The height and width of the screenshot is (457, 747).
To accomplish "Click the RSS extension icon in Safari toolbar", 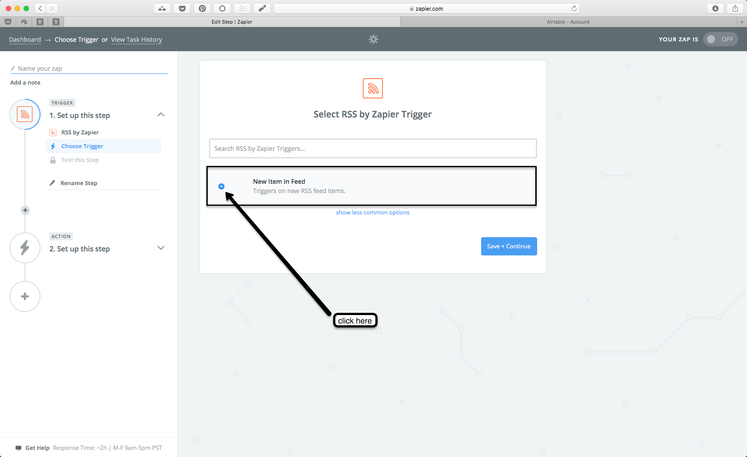I will click(242, 8).
